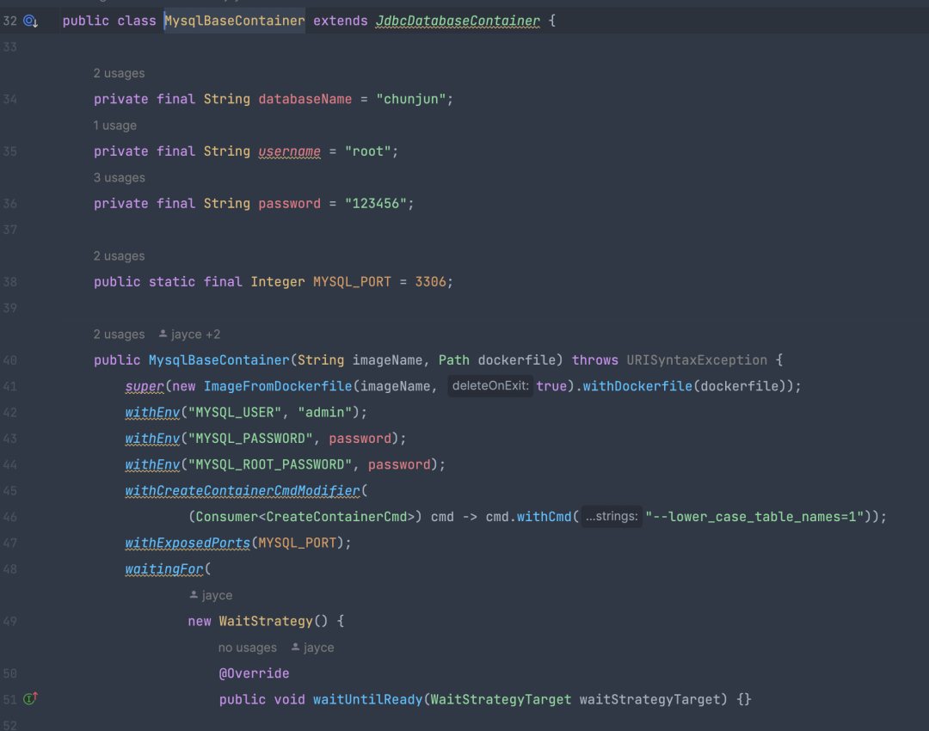Click the super call on line 41

coord(144,386)
